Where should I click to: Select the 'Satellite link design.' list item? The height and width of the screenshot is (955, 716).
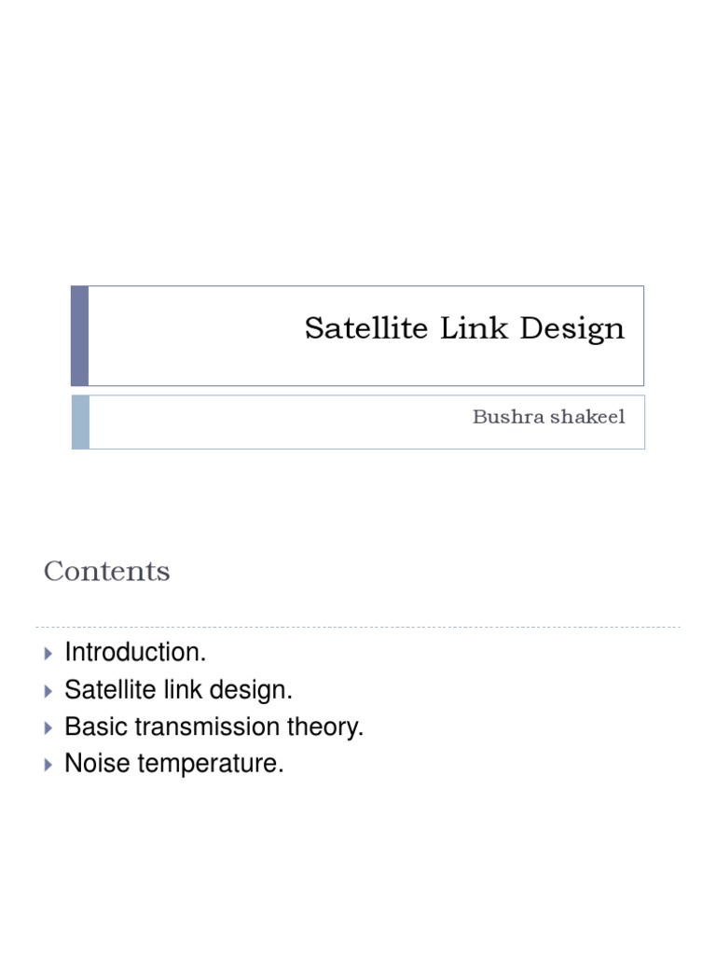pos(178,690)
